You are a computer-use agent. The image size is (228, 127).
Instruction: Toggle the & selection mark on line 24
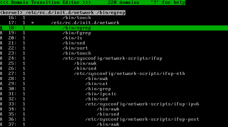click(1, 58)
